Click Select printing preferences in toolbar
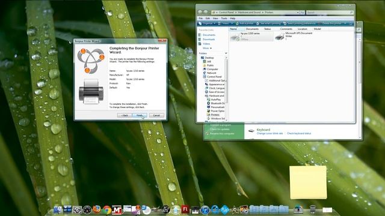 (x=300, y=23)
